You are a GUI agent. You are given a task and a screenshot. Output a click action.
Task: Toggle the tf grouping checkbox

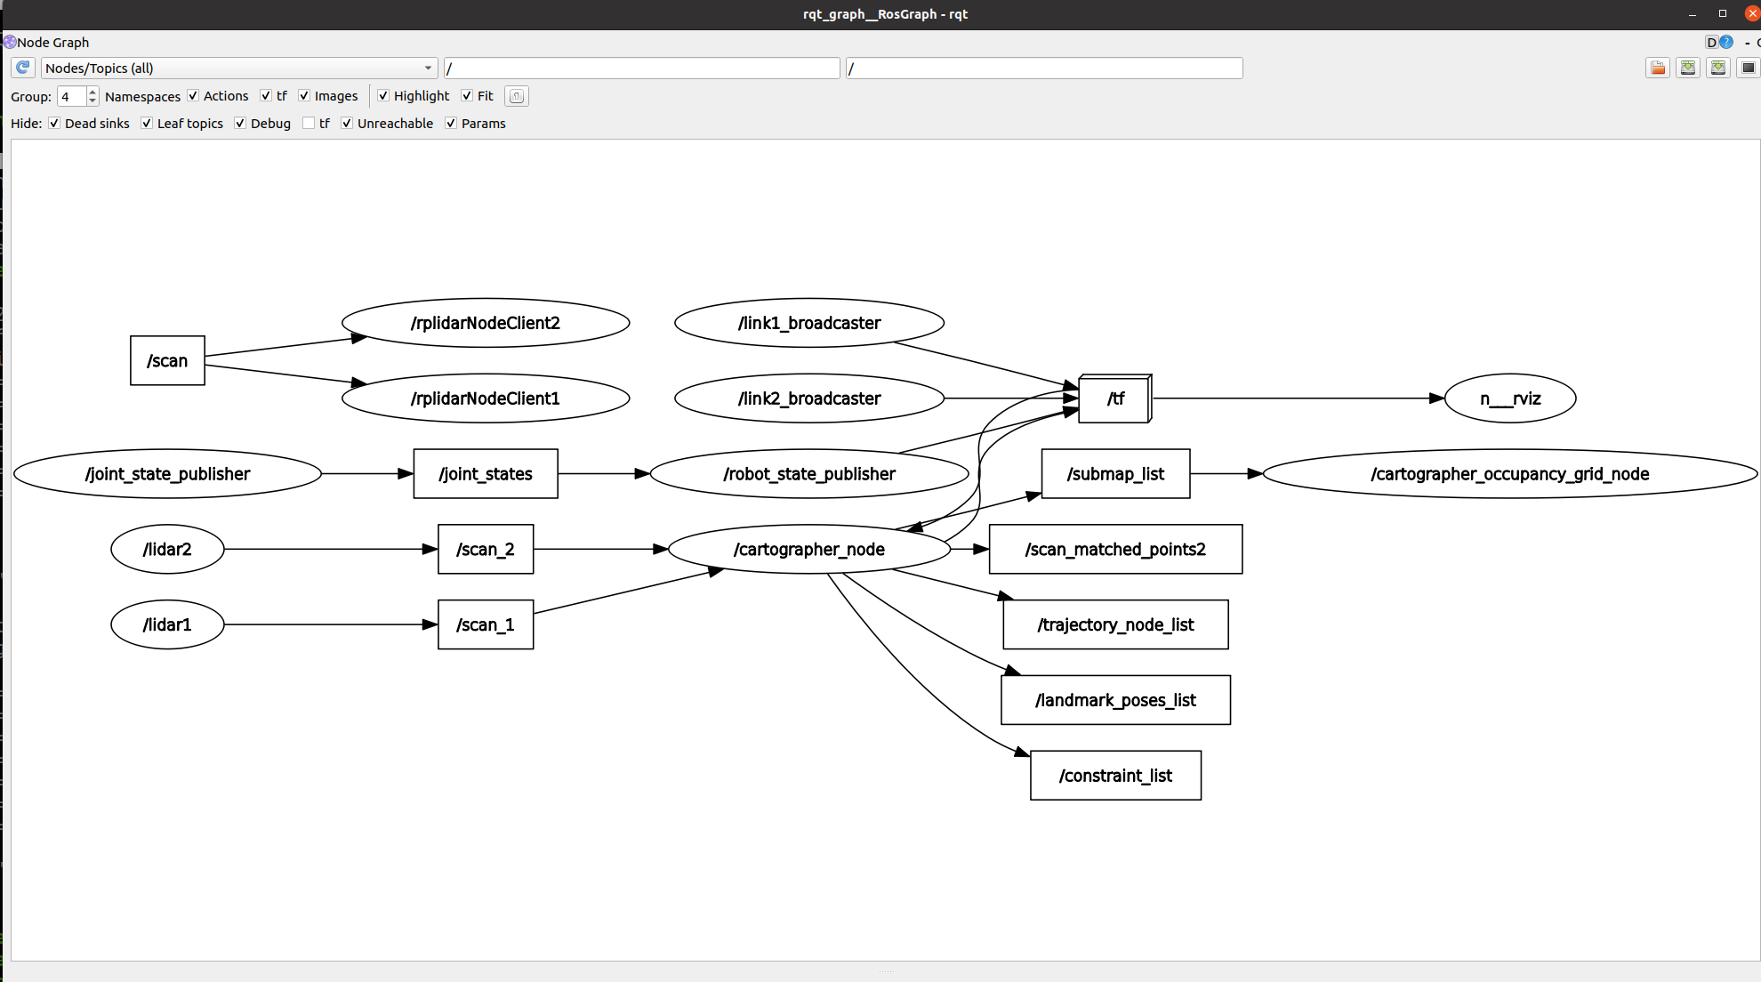coord(266,95)
